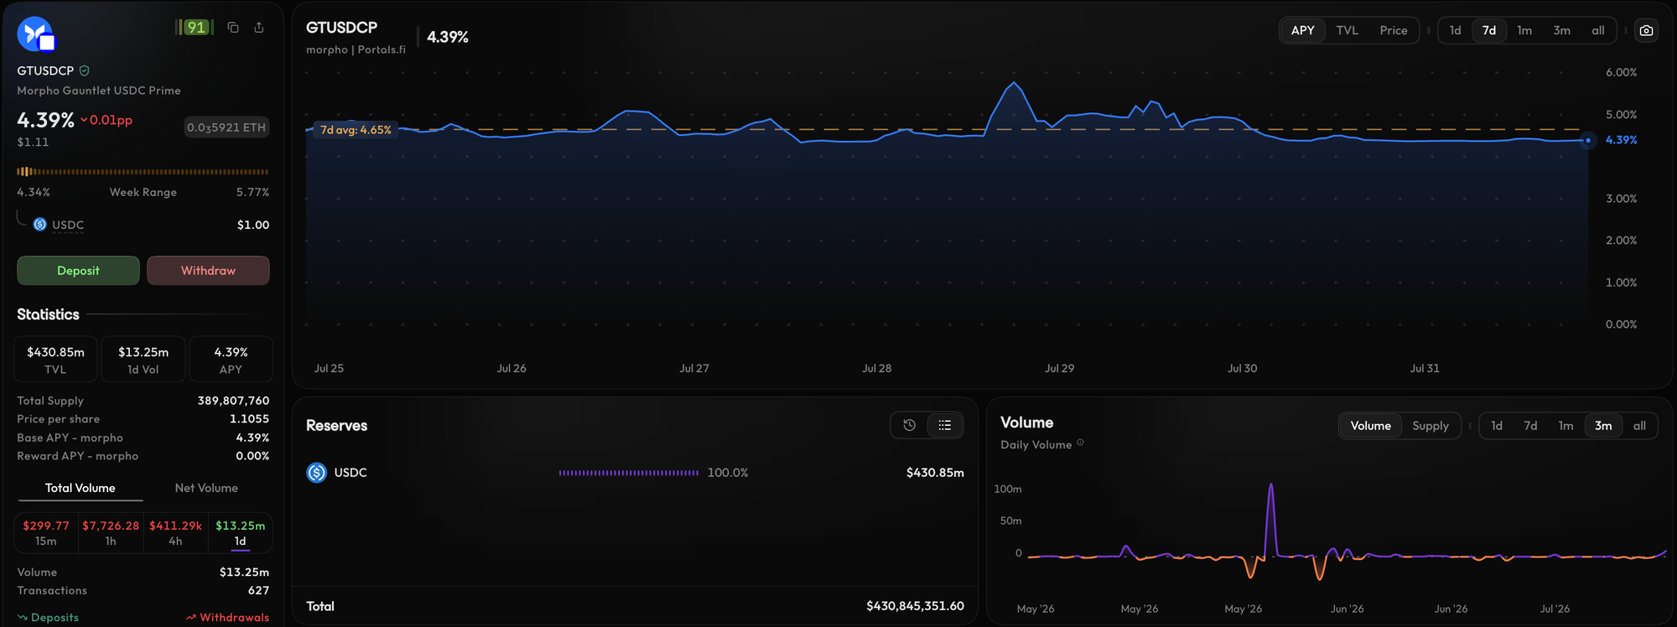This screenshot has width=1677, height=627.
Task: Click the GTUSDCP vault logo
Action: pos(35,34)
